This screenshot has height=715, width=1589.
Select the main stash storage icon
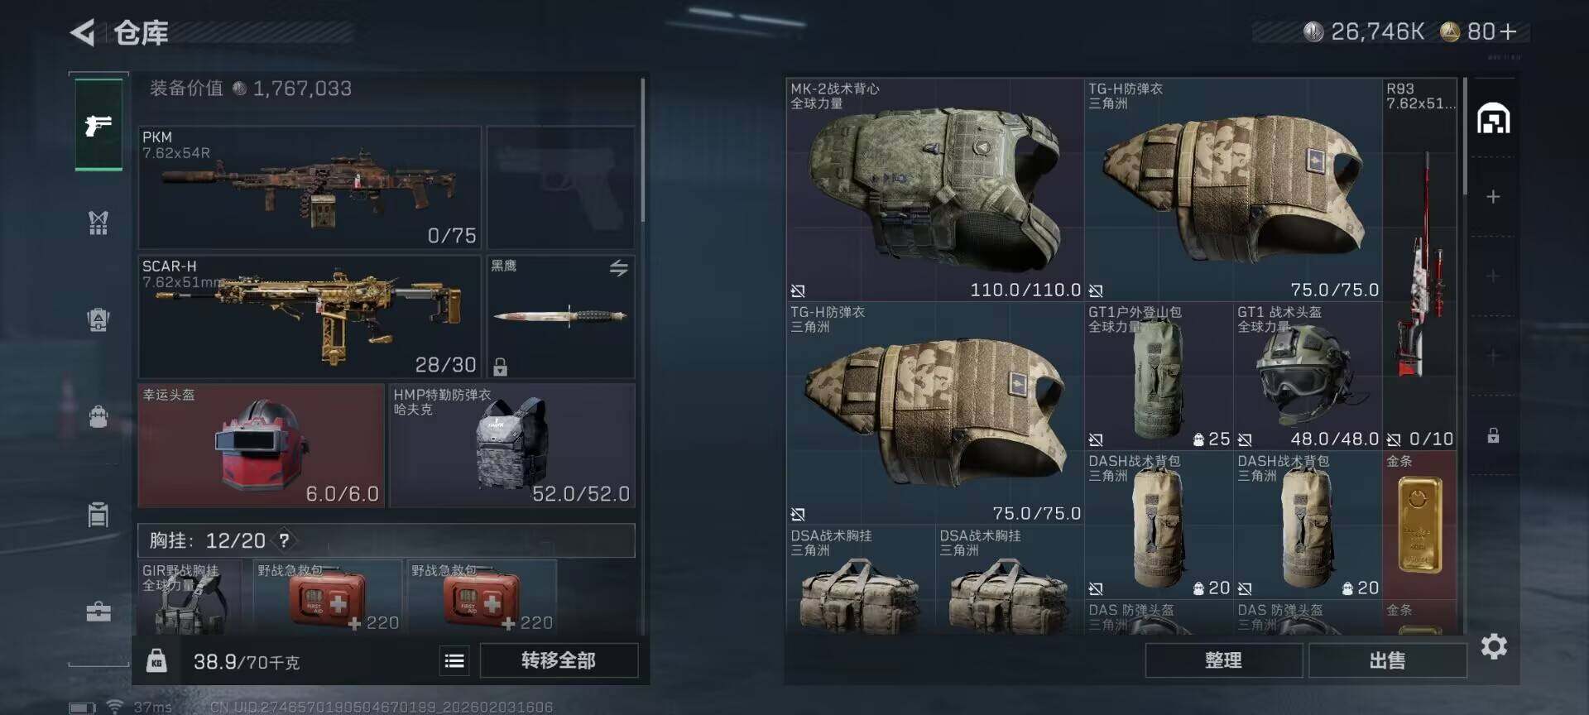[x=1493, y=118]
